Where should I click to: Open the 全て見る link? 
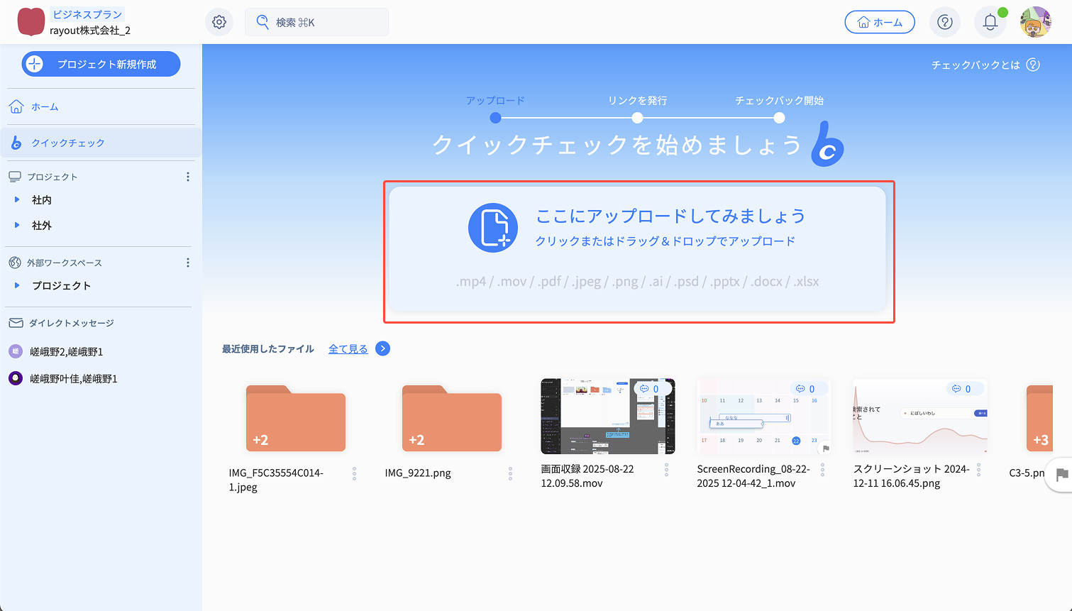[x=348, y=348]
